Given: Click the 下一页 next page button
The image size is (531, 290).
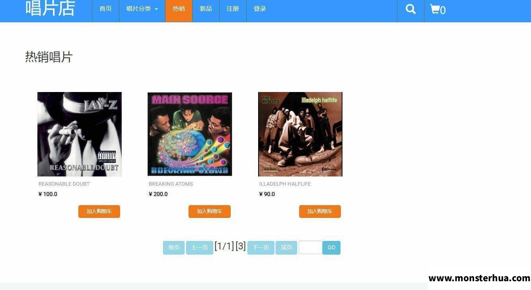Looking at the screenshot, I should 261,247.
